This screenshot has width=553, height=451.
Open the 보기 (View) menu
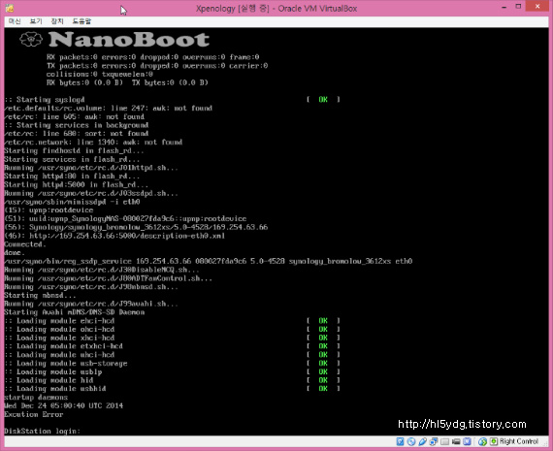(x=36, y=21)
